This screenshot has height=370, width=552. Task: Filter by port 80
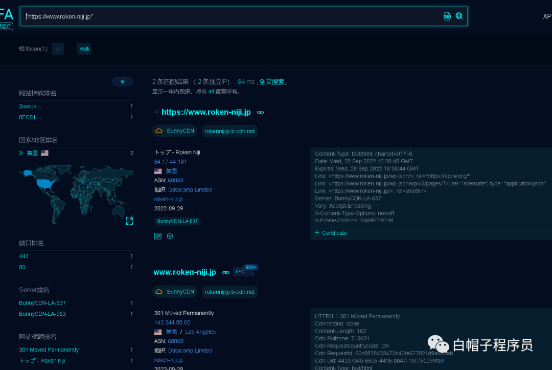[x=22, y=267]
